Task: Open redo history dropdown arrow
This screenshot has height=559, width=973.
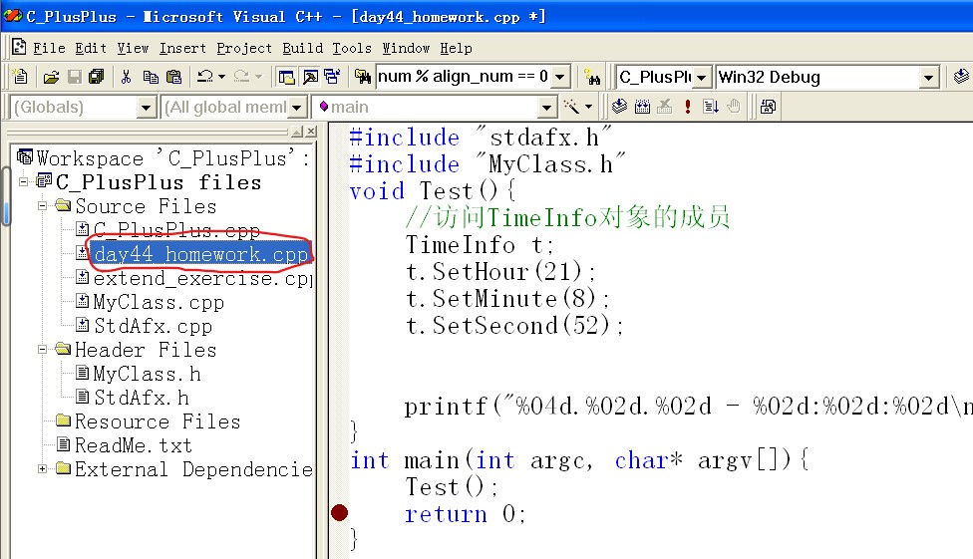Action: [x=259, y=77]
